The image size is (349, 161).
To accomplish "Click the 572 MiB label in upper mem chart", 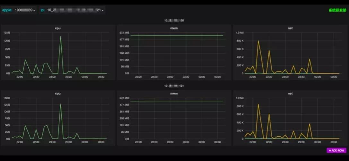I will click(125, 33).
